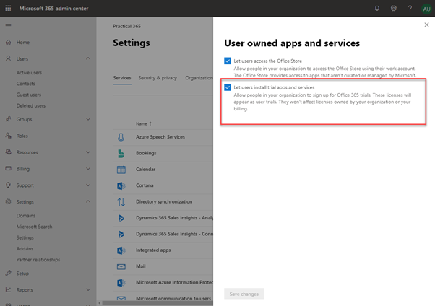Image resolution: width=435 pixels, height=306 pixels.
Task: Click the Settings gear icon in sidebar
Action: point(9,201)
